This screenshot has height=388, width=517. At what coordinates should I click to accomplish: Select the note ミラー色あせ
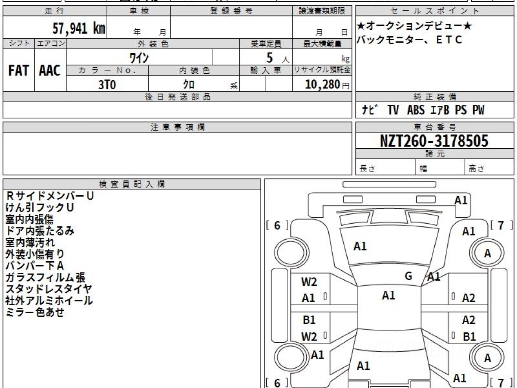(x=34, y=312)
